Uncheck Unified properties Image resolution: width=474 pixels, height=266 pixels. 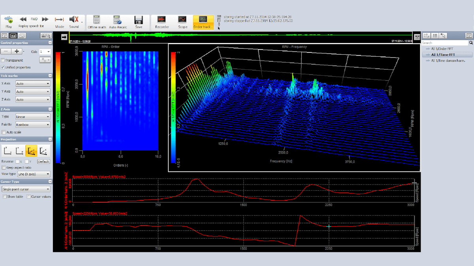pos(3,67)
